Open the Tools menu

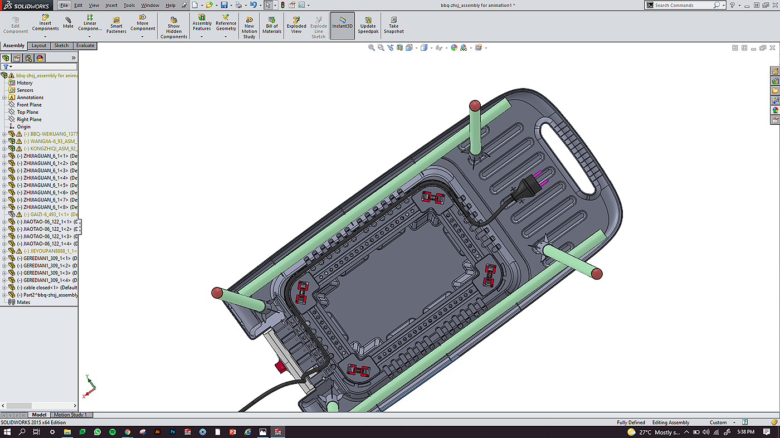point(129,5)
